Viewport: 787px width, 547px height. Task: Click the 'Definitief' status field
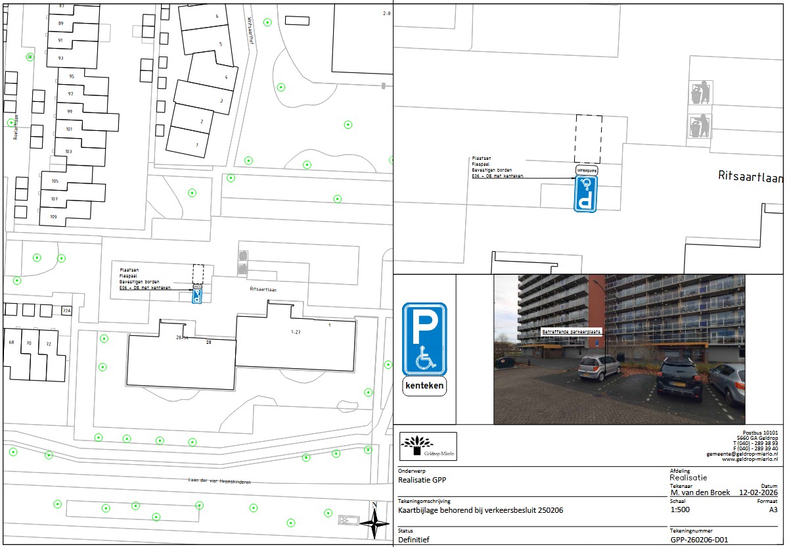[x=416, y=539]
